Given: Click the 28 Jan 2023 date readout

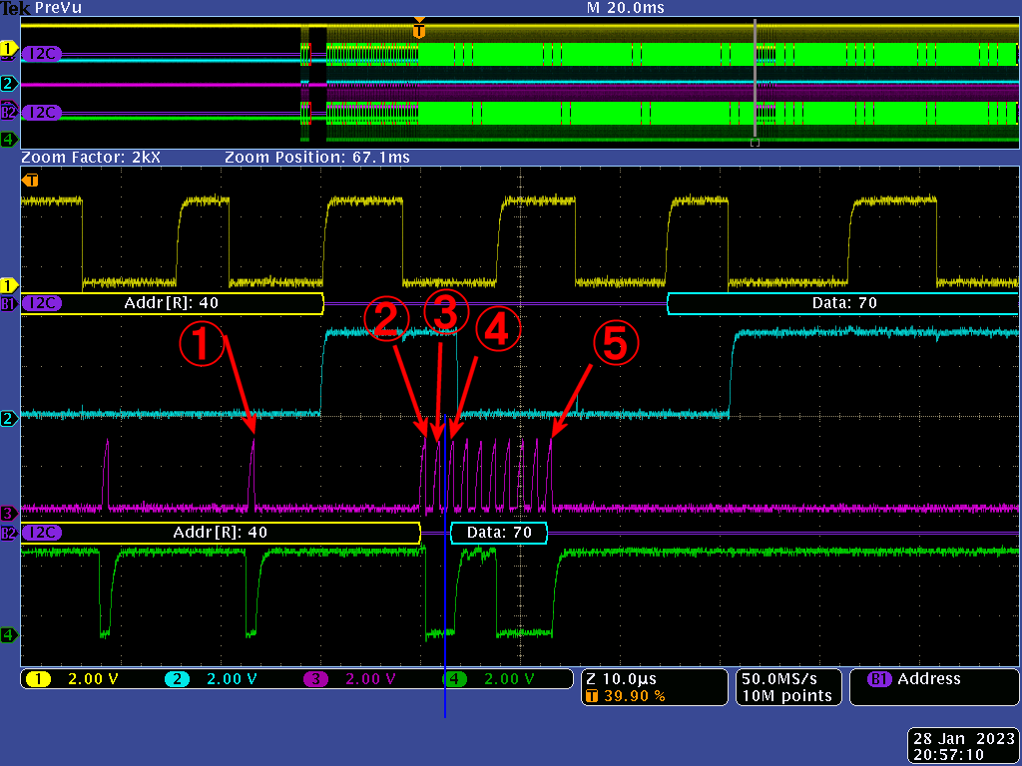Looking at the screenshot, I should click(965, 739).
